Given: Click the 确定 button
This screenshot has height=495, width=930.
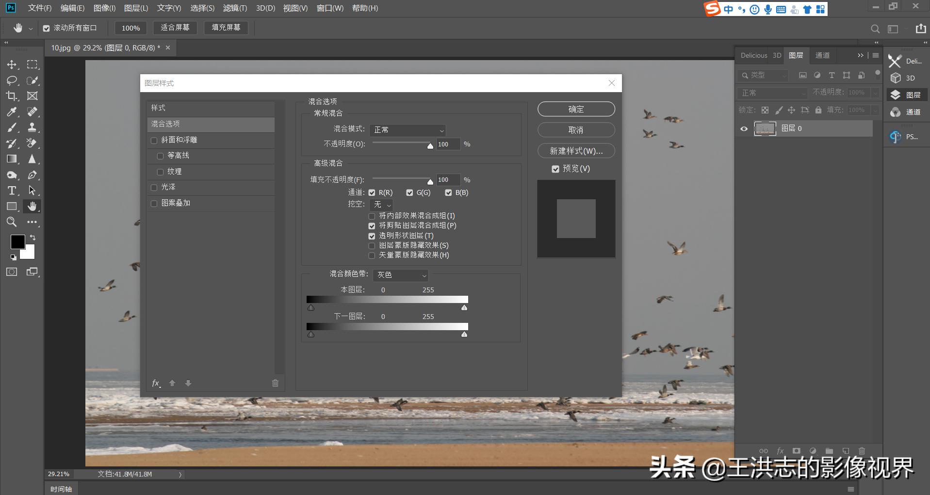Looking at the screenshot, I should click(x=576, y=109).
